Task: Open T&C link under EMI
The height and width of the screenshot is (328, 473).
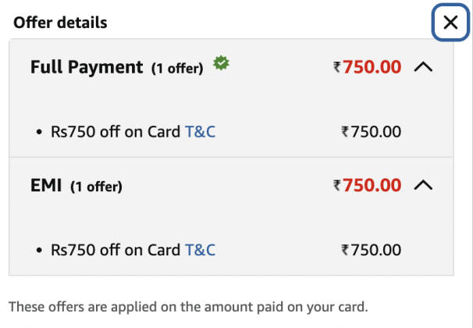Action: [x=200, y=250]
